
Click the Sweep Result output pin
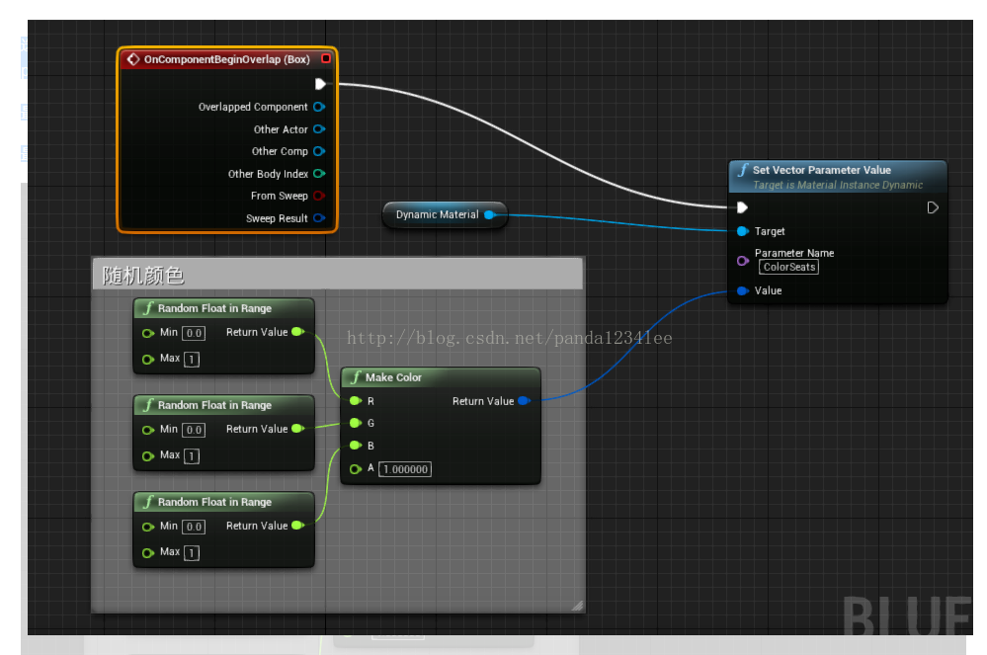(319, 218)
